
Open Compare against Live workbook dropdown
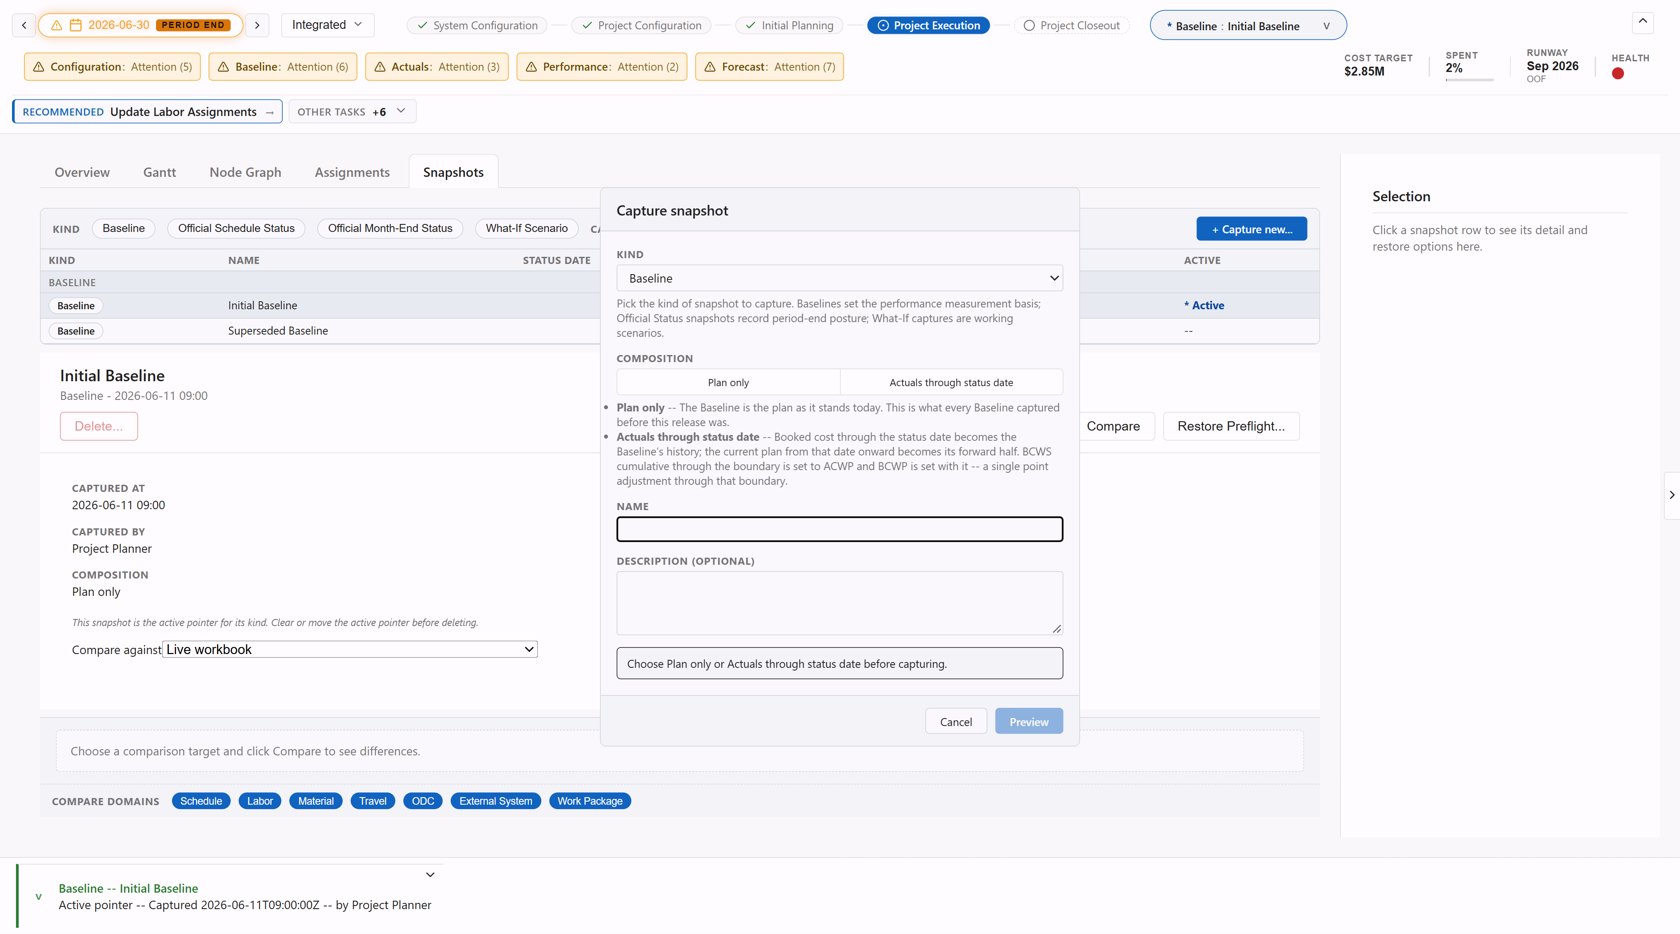click(x=350, y=649)
